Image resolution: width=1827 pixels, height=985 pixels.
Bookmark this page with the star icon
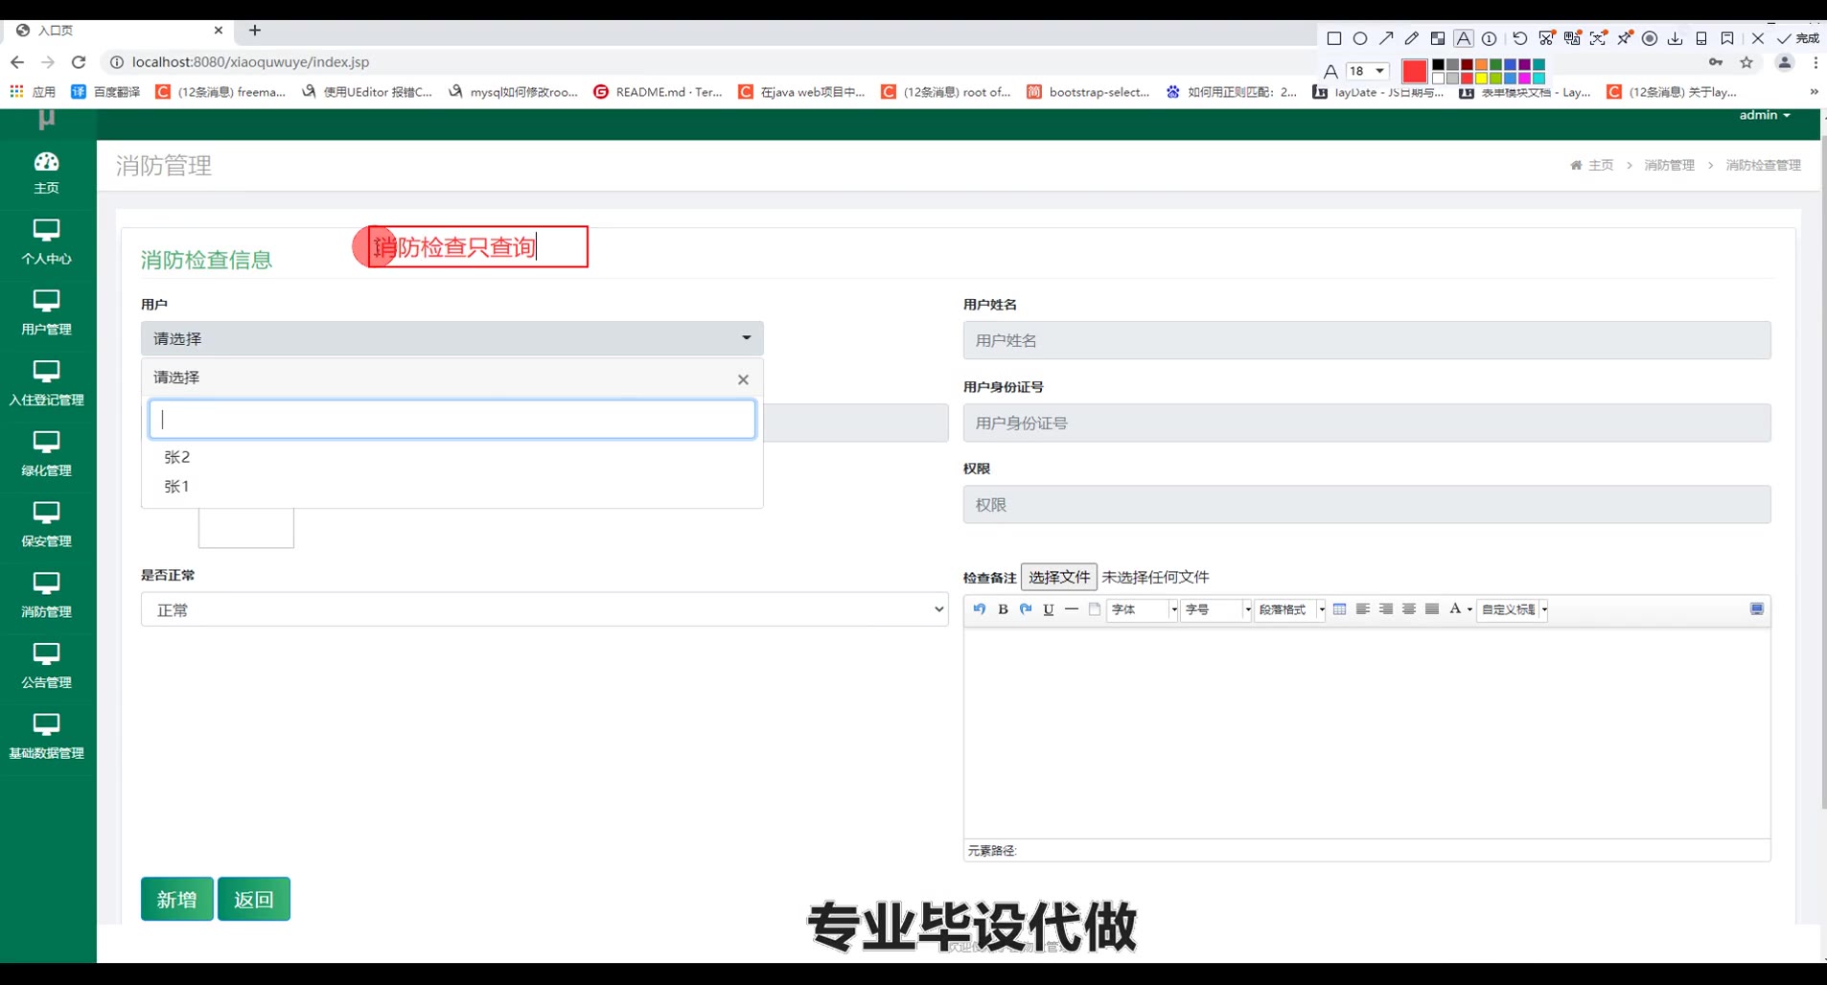pos(1746,62)
